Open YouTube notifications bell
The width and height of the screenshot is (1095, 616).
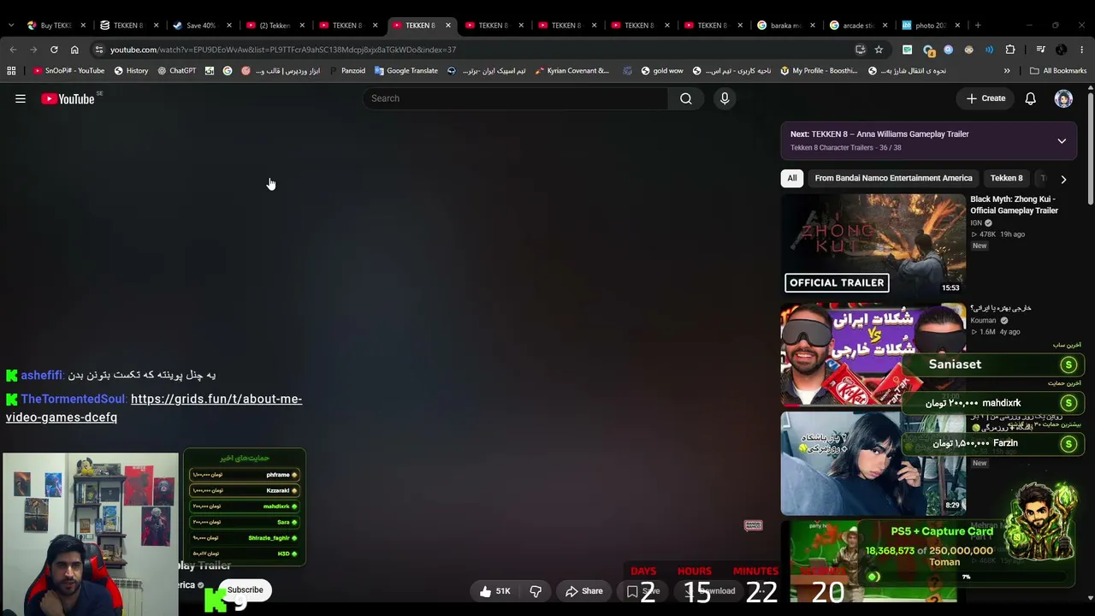pos(1031,98)
